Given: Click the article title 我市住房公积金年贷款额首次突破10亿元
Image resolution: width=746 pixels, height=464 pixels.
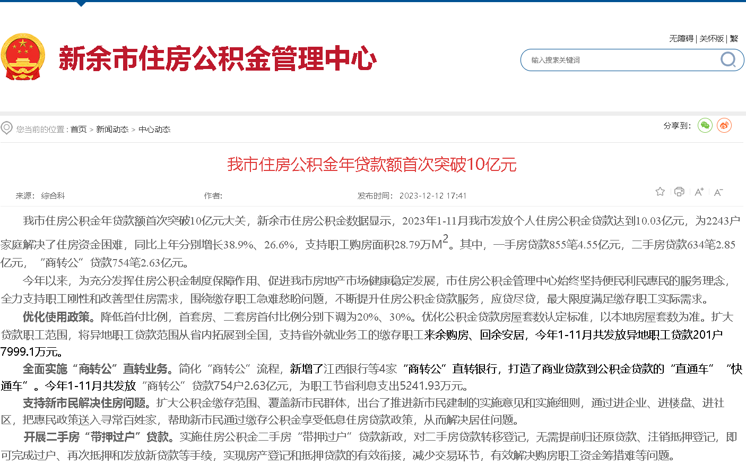Looking at the screenshot, I should (372, 165).
